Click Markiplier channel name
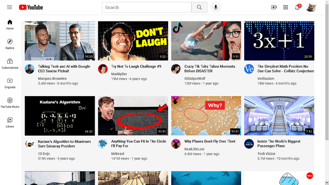The height and width of the screenshot is (185, 329). tap(119, 74)
